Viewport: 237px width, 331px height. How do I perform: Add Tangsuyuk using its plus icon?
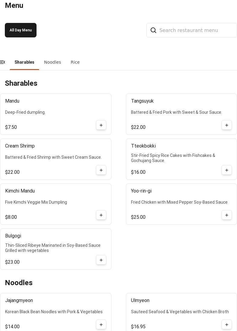click(227, 125)
